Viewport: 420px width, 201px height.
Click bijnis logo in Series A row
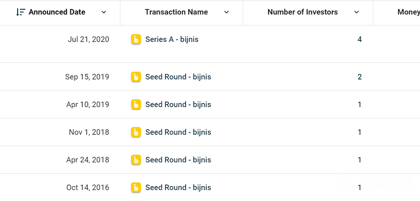136,40
